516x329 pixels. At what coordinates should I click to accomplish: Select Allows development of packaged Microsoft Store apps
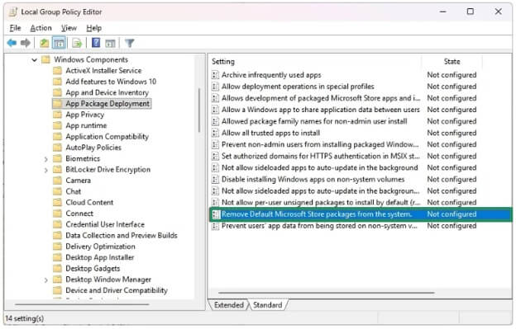(321, 98)
